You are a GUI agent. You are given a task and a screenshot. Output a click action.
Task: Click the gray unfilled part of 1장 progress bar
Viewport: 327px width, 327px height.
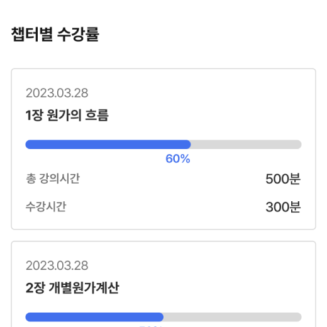tap(246, 145)
